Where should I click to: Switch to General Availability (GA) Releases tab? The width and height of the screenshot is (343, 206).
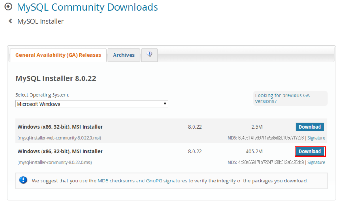coord(58,55)
